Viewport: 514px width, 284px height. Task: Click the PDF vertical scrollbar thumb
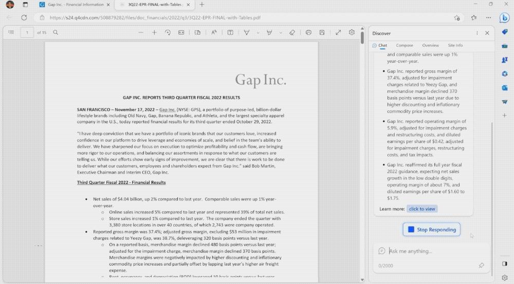[362, 37]
